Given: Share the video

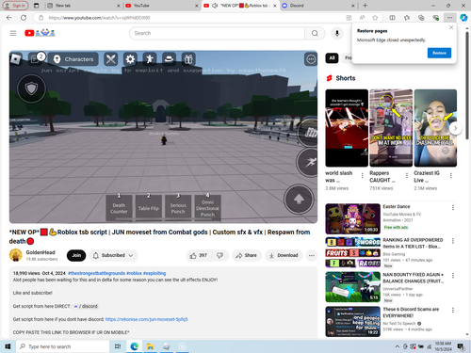Looking at the screenshot, I should [x=247, y=255].
